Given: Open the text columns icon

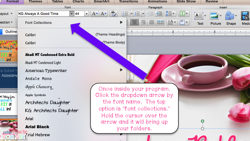Looking at the screenshot, I should (184, 14).
